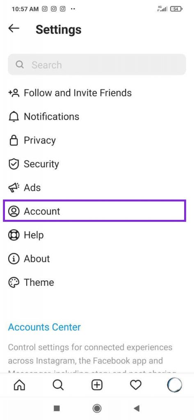194x420 pixels.
Task: Tap the Android home circle button
Action: click(97, 408)
